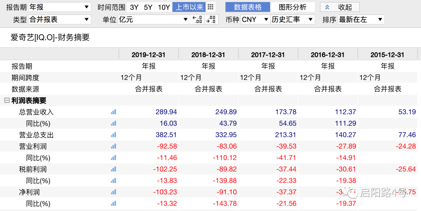This screenshot has width=421, height=211.
Task: Collapse the 利润表摘要 section
Action: point(7,101)
